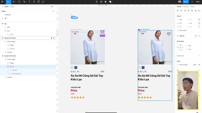Image resolution: width=202 pixels, height=113 pixels.
Task: Click the boolean operations icon
Action: pyautogui.click(x=110, y=2)
